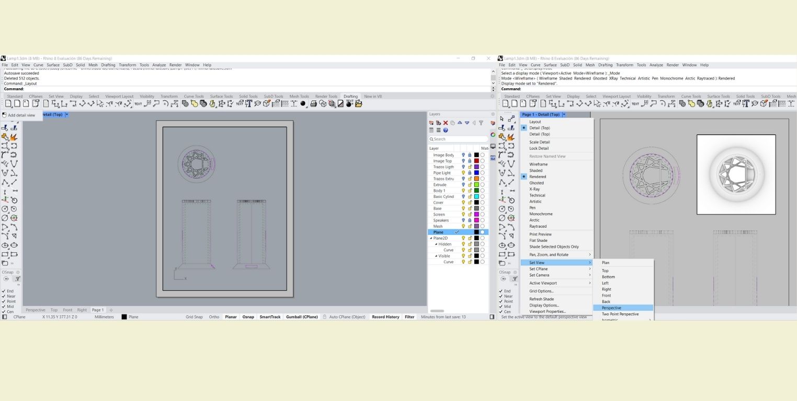Toggle the Point osnap checkbox in left window
The width and height of the screenshot is (797, 401).
click(x=4, y=301)
